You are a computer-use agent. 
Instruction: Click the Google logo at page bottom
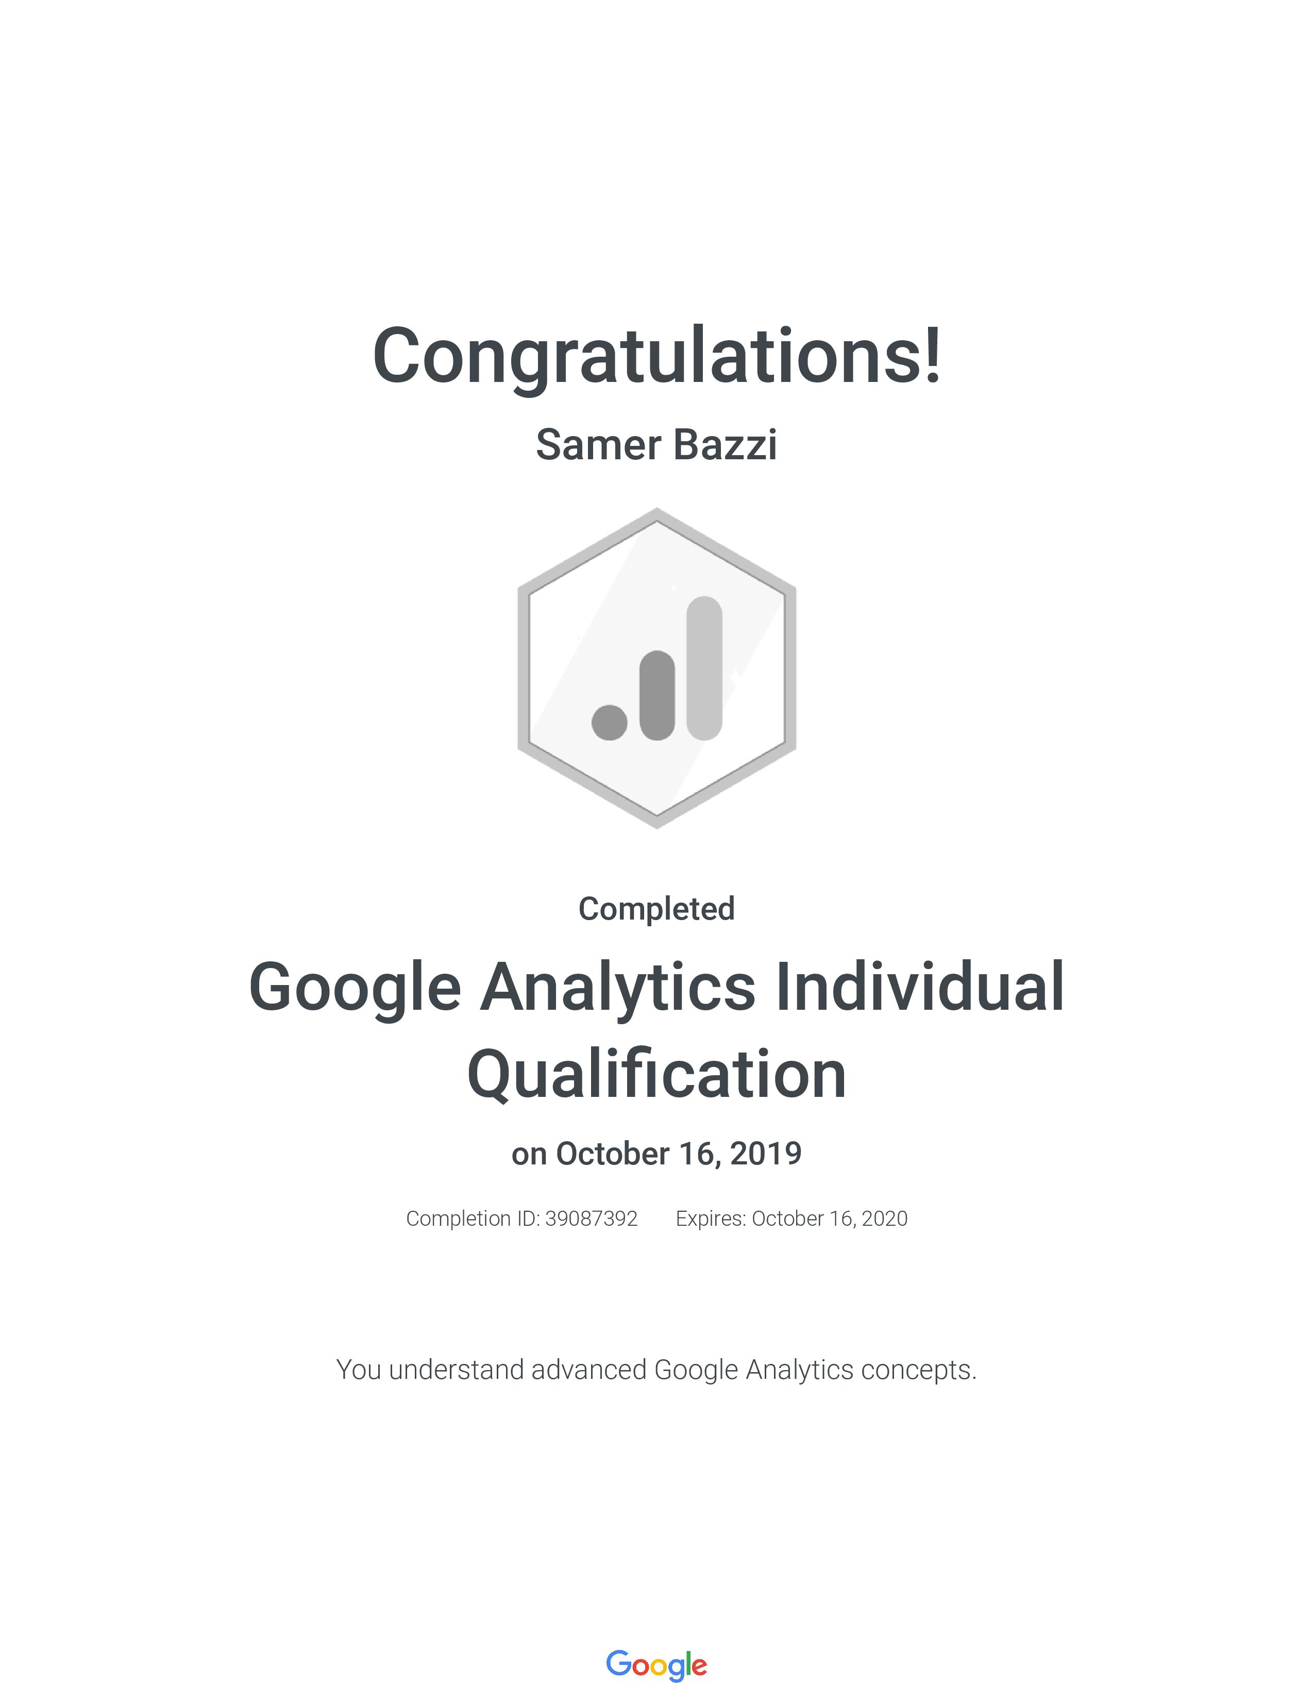tap(656, 1664)
